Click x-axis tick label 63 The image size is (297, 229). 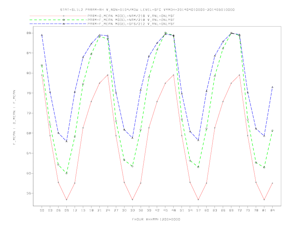[x=215, y=210]
